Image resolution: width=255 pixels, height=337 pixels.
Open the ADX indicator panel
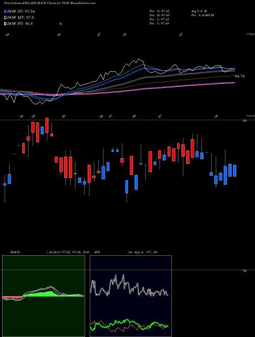point(131,296)
